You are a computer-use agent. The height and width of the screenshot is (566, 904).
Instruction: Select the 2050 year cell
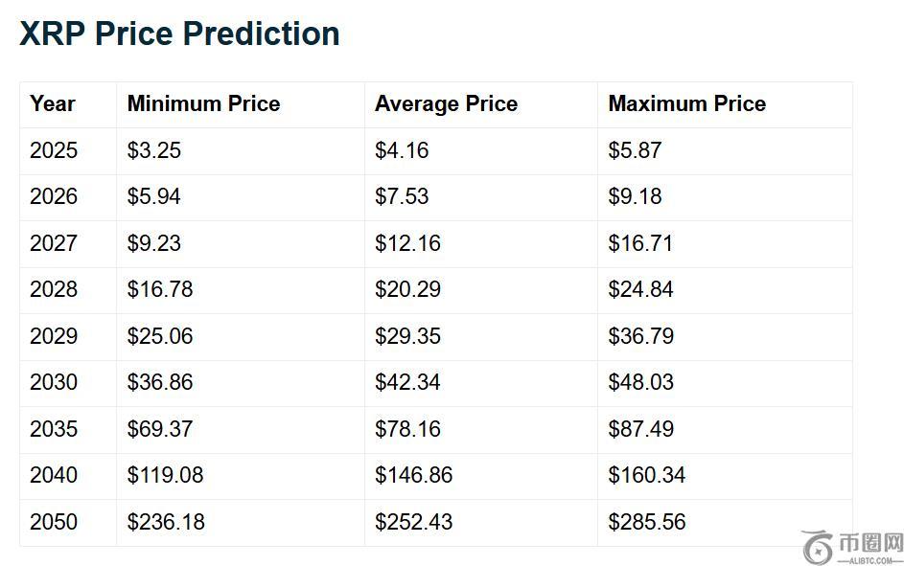(54, 522)
